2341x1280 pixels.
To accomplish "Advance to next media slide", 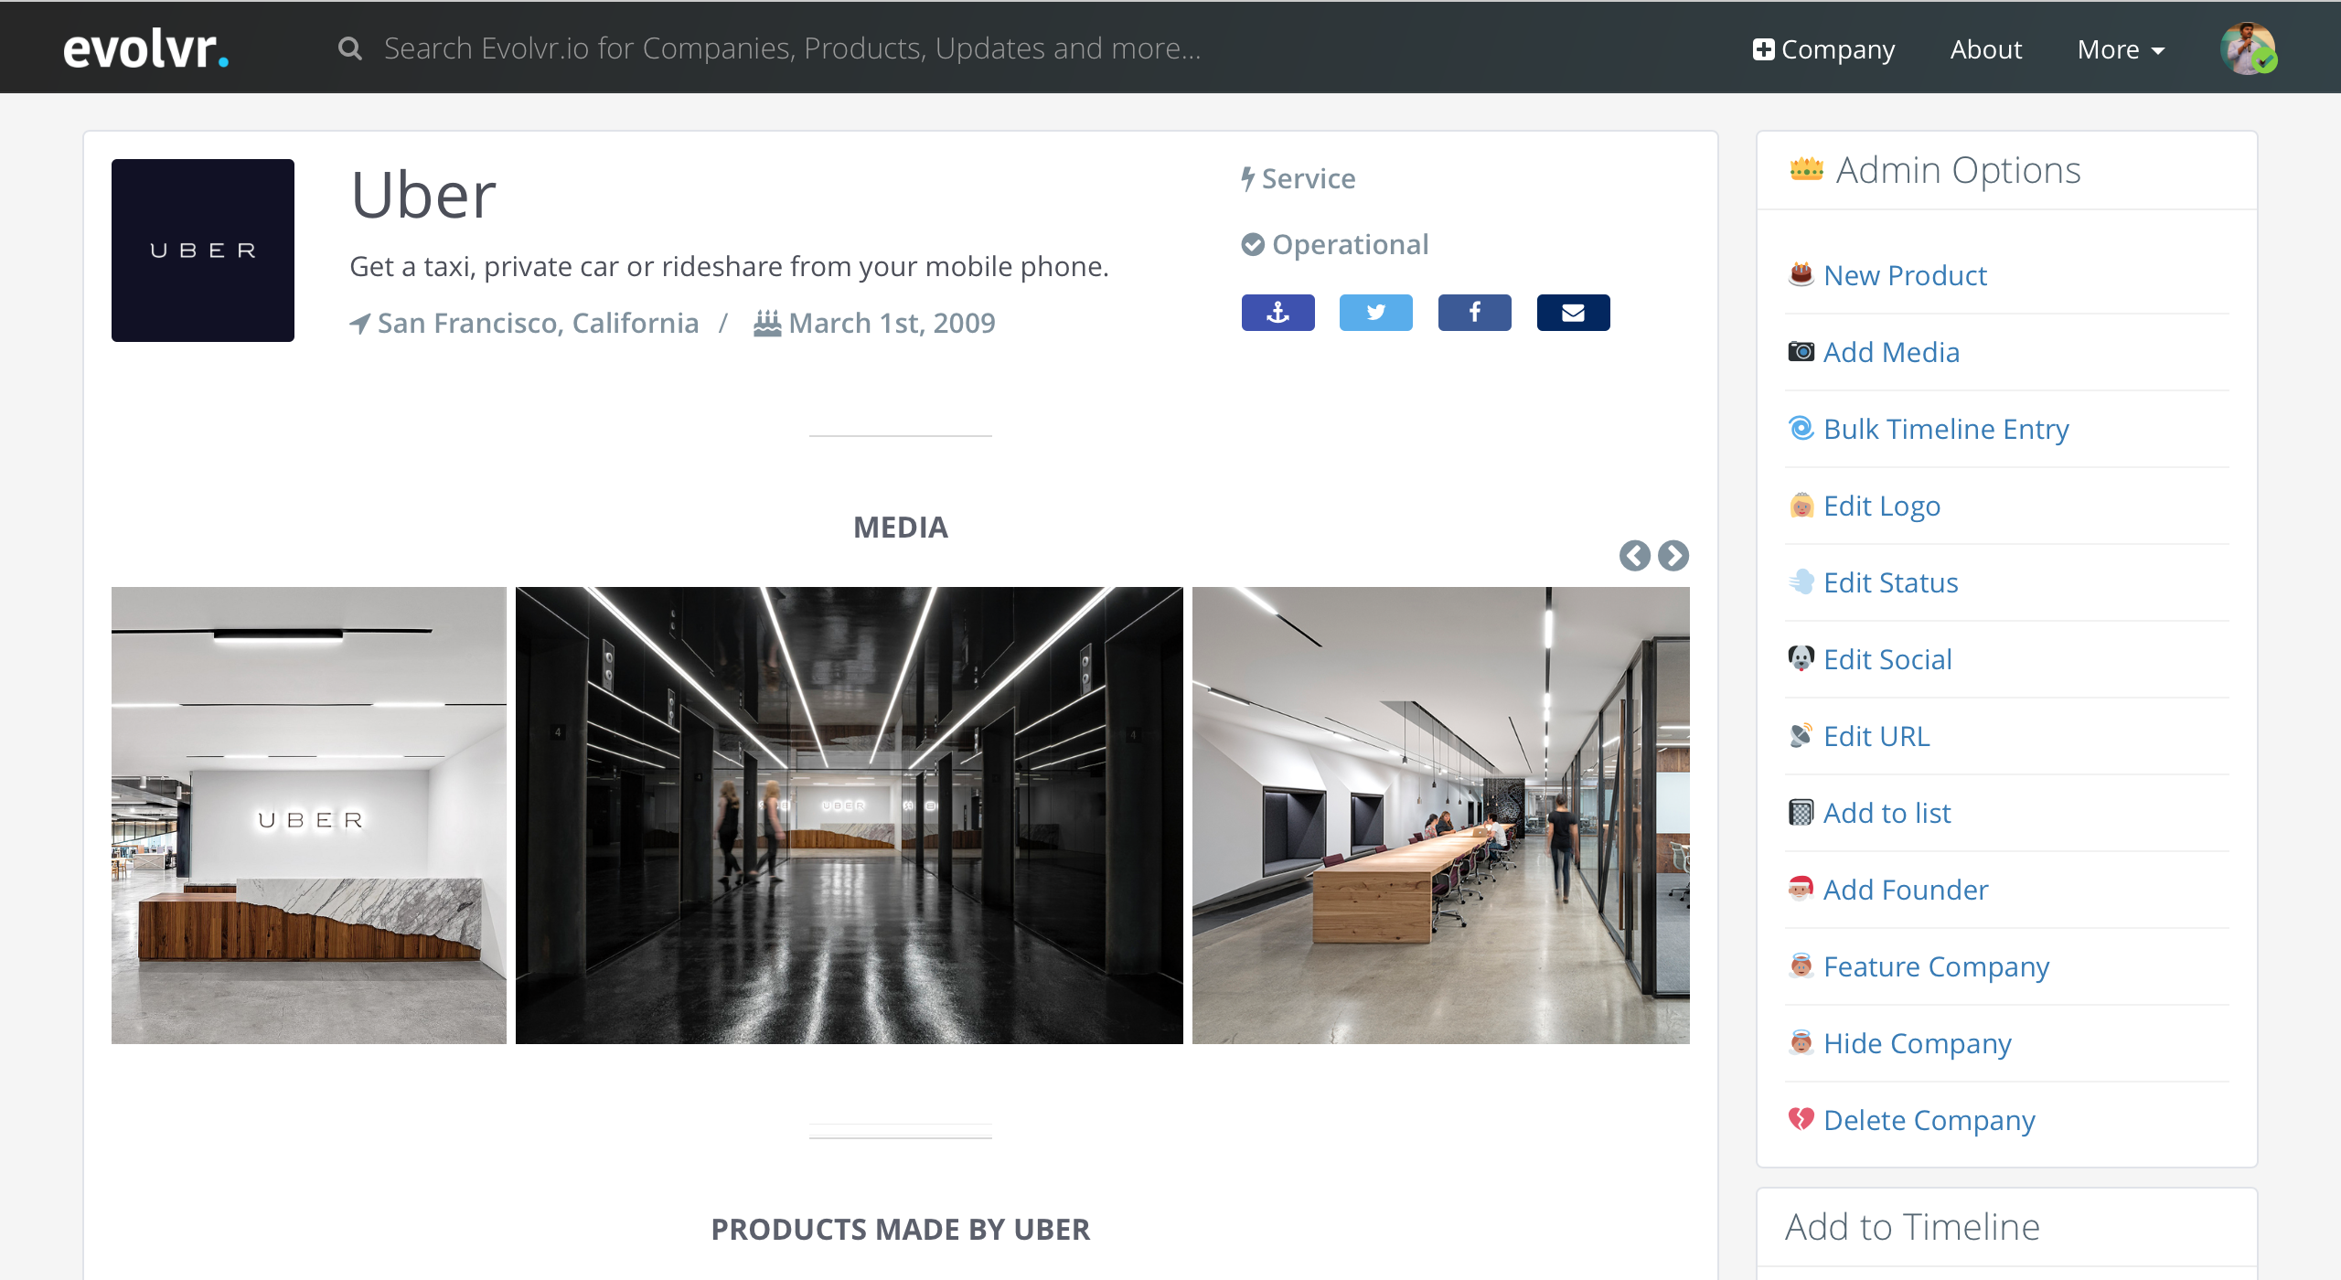I will pyautogui.click(x=1673, y=556).
